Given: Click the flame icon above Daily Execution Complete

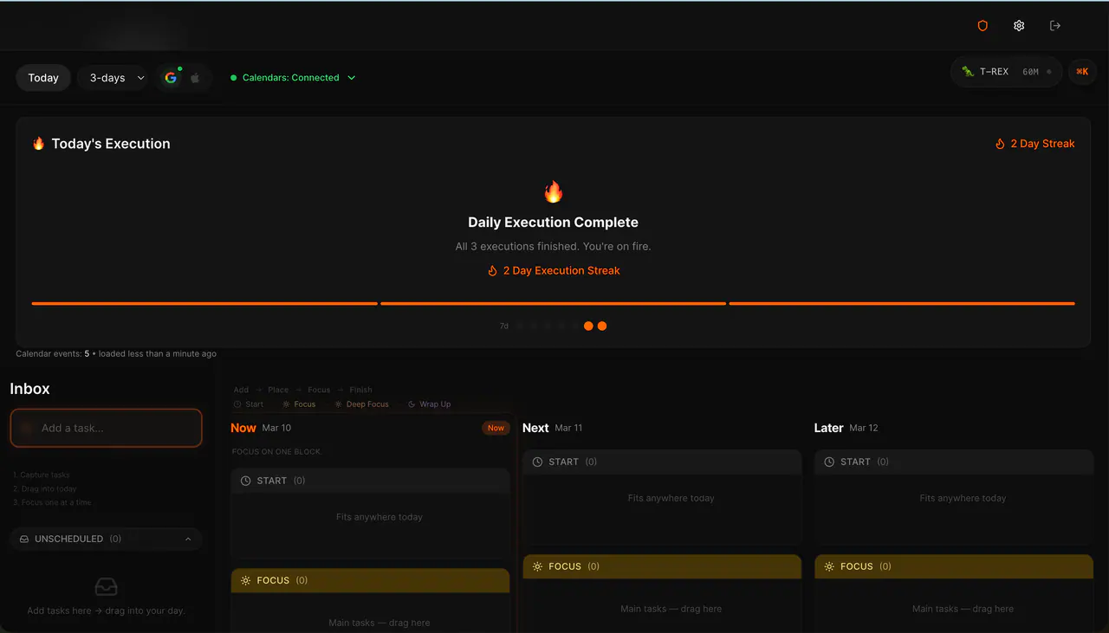Looking at the screenshot, I should click(553, 191).
